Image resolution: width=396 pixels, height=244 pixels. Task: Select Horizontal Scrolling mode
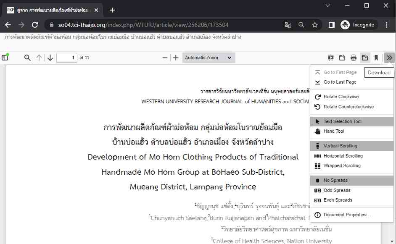click(x=343, y=156)
